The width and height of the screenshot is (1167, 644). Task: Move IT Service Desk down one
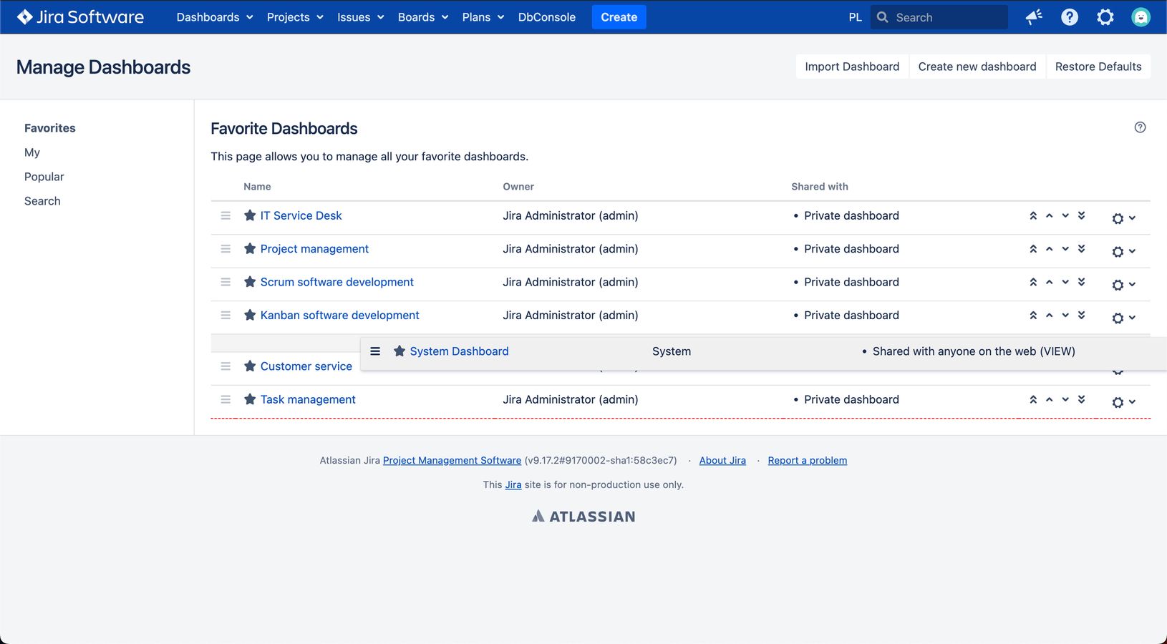(x=1065, y=215)
